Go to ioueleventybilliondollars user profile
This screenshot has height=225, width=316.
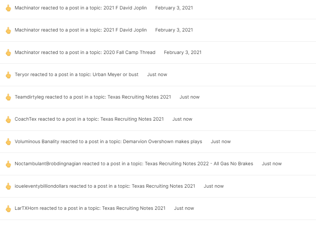(41, 186)
